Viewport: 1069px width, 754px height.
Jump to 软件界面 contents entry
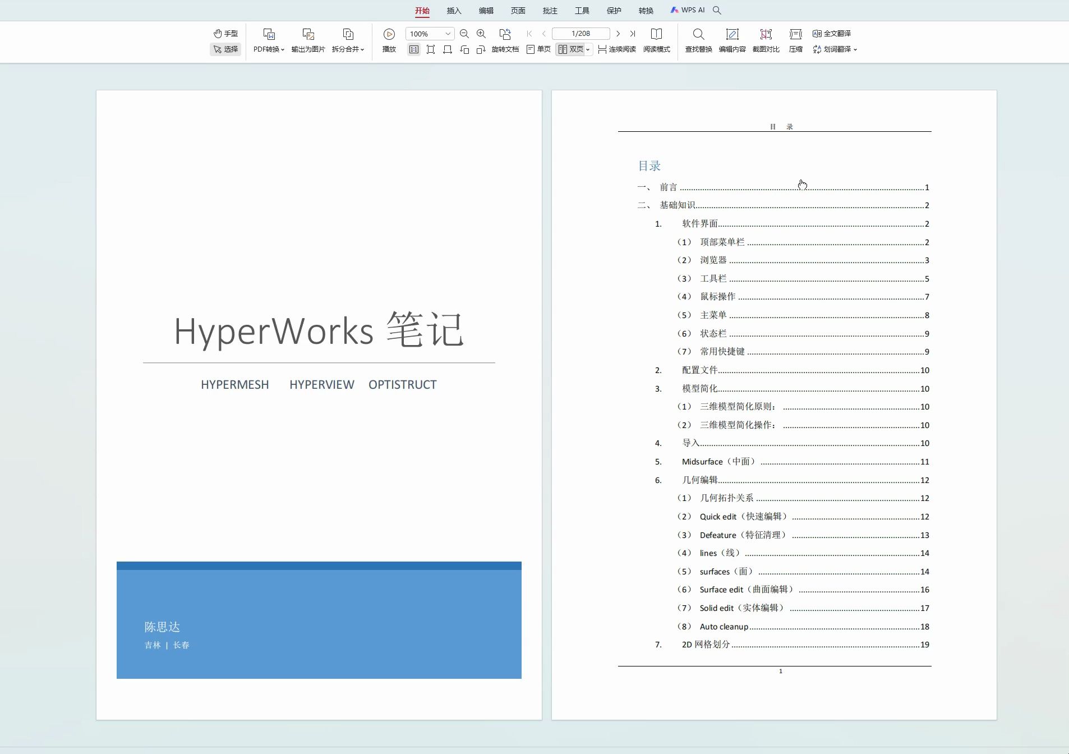click(792, 224)
